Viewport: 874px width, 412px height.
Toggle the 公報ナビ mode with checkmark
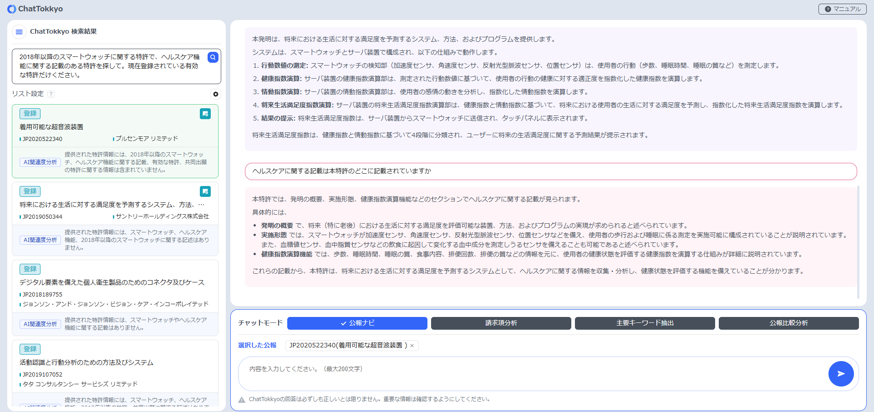tap(357, 323)
